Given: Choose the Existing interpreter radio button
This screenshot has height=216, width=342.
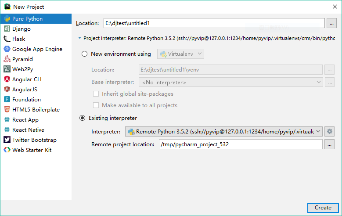Looking at the screenshot, I should tap(82, 118).
